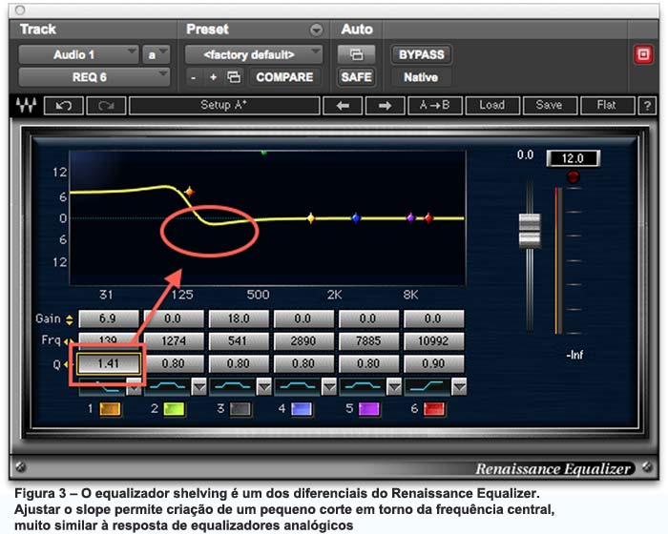668x534 pixels.
Task: Reset the red clip indicator light
Action: coord(573,176)
